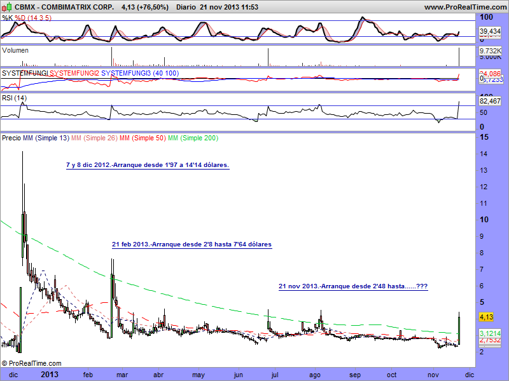Click the Volumen panel label

pyautogui.click(x=15, y=50)
